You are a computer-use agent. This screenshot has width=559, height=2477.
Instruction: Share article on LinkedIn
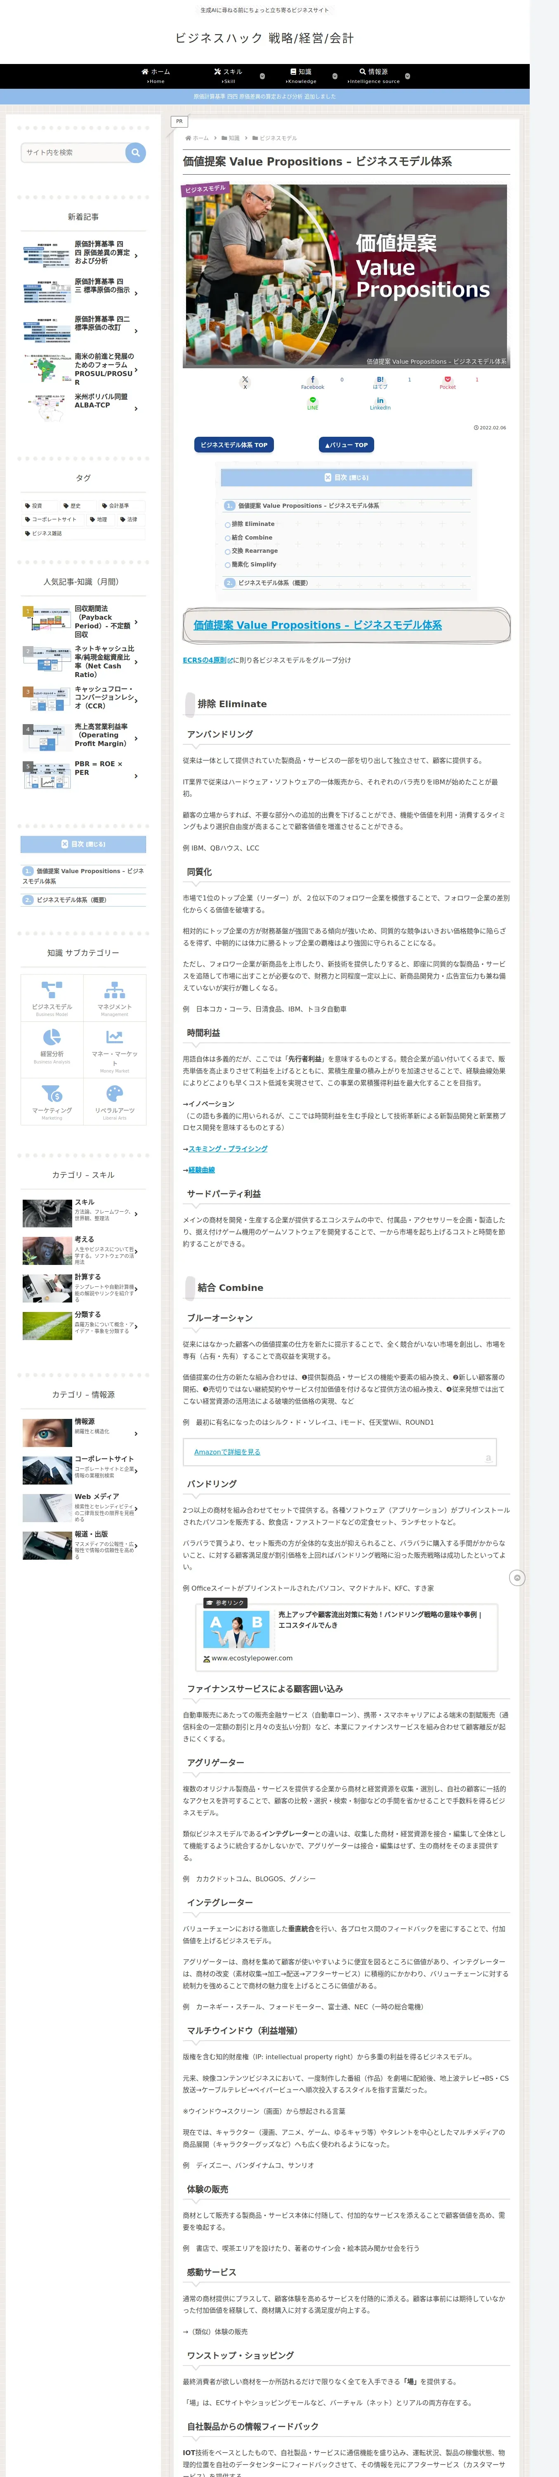pyautogui.click(x=380, y=403)
